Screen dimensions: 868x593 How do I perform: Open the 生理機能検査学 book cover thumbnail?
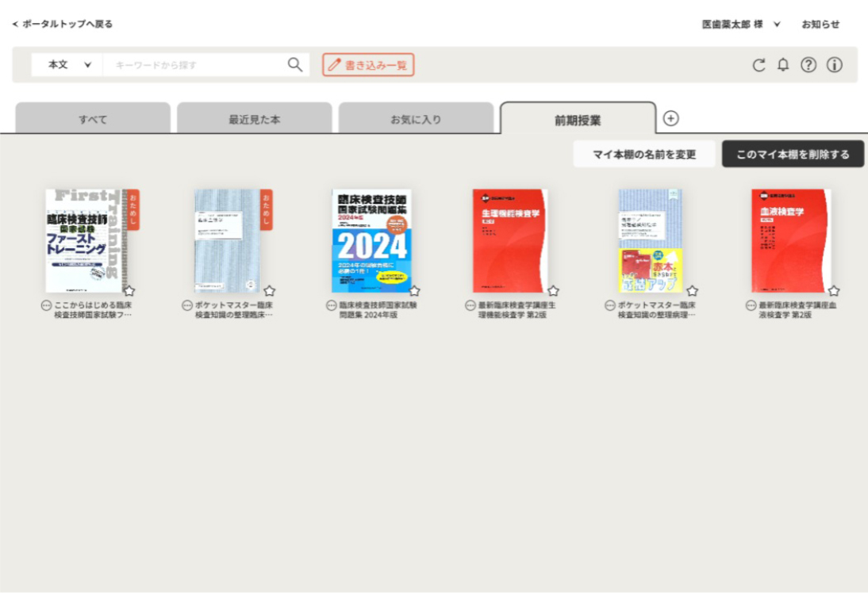click(509, 240)
